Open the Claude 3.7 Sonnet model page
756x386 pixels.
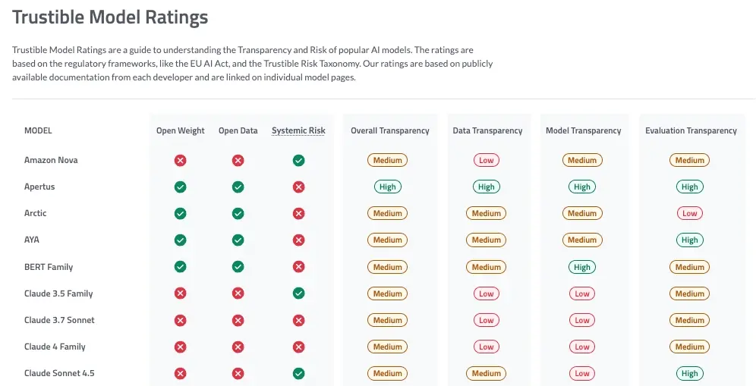tap(59, 320)
